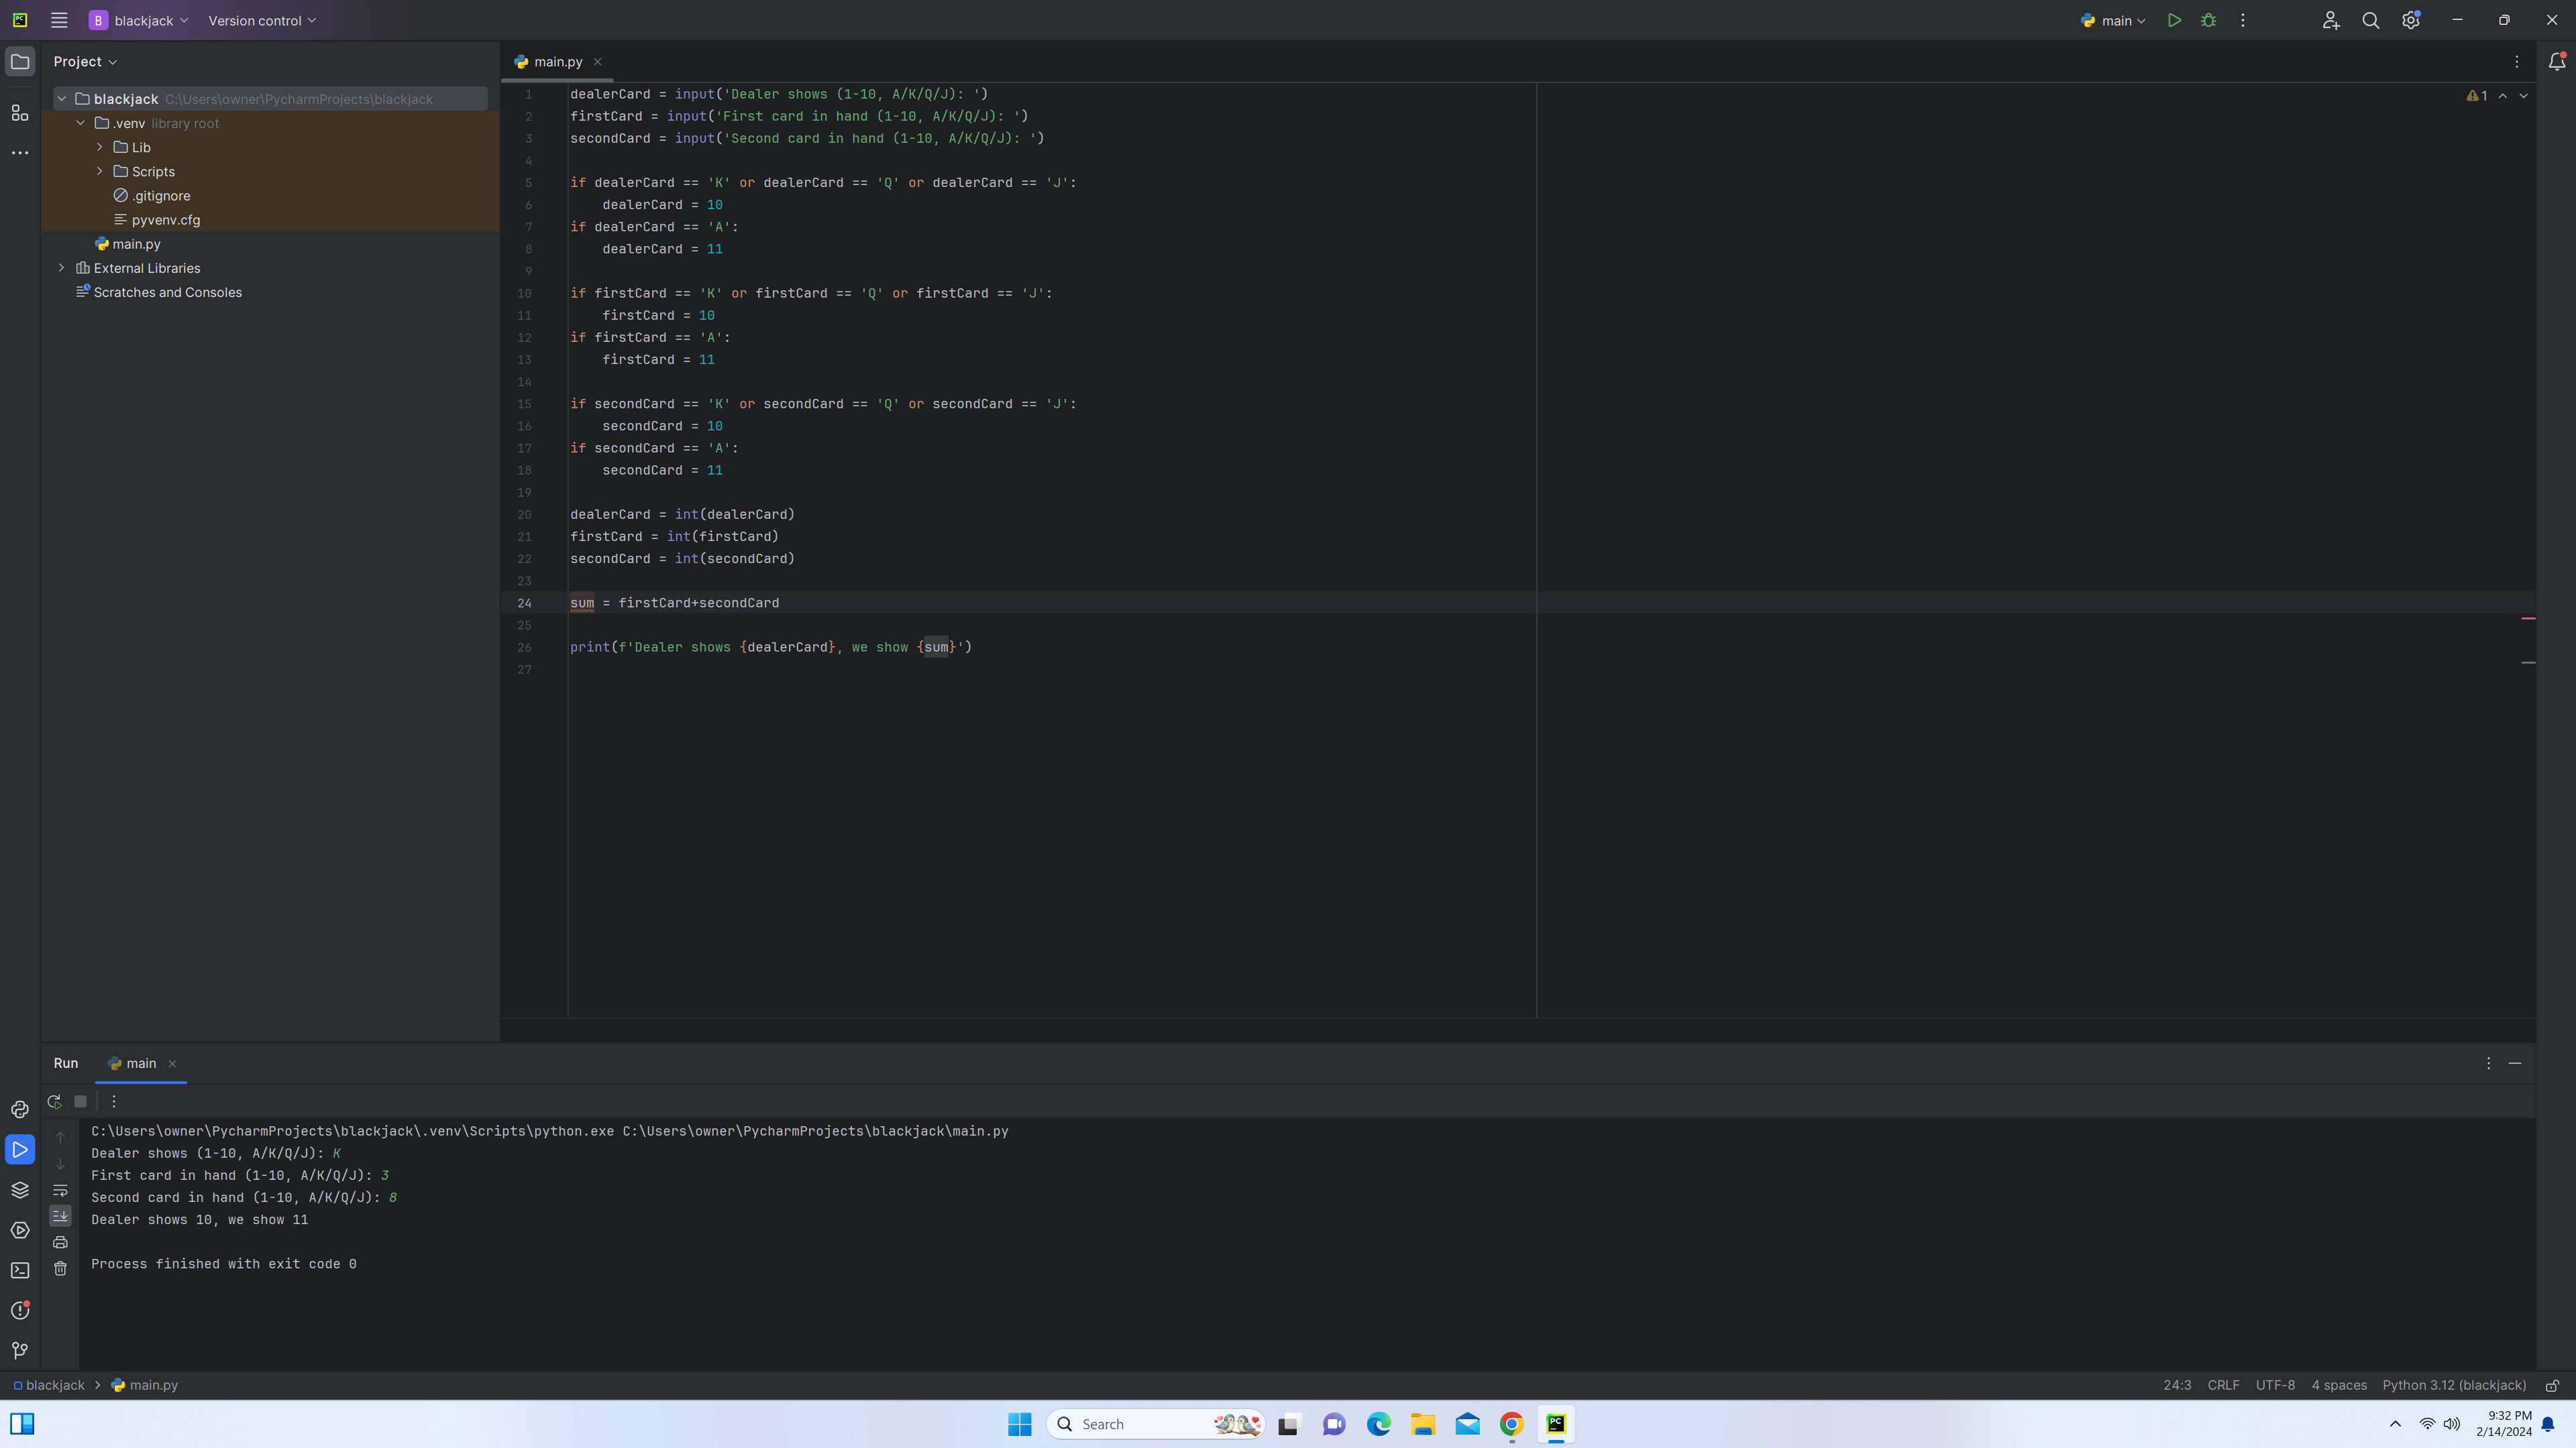Focus the taskbar Search box
The image size is (2576, 1448).
coord(1156,1424)
